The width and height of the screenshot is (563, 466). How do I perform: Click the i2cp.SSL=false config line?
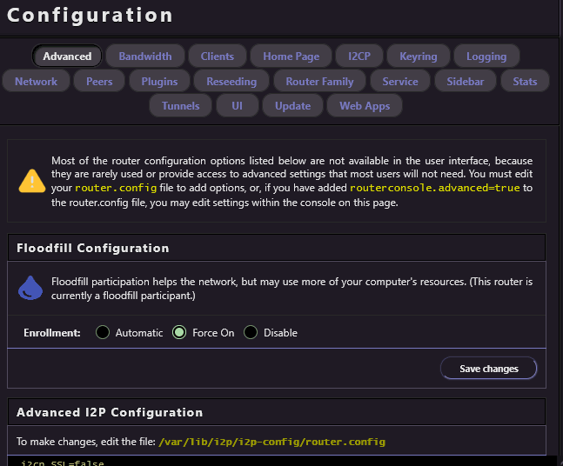(x=62, y=463)
